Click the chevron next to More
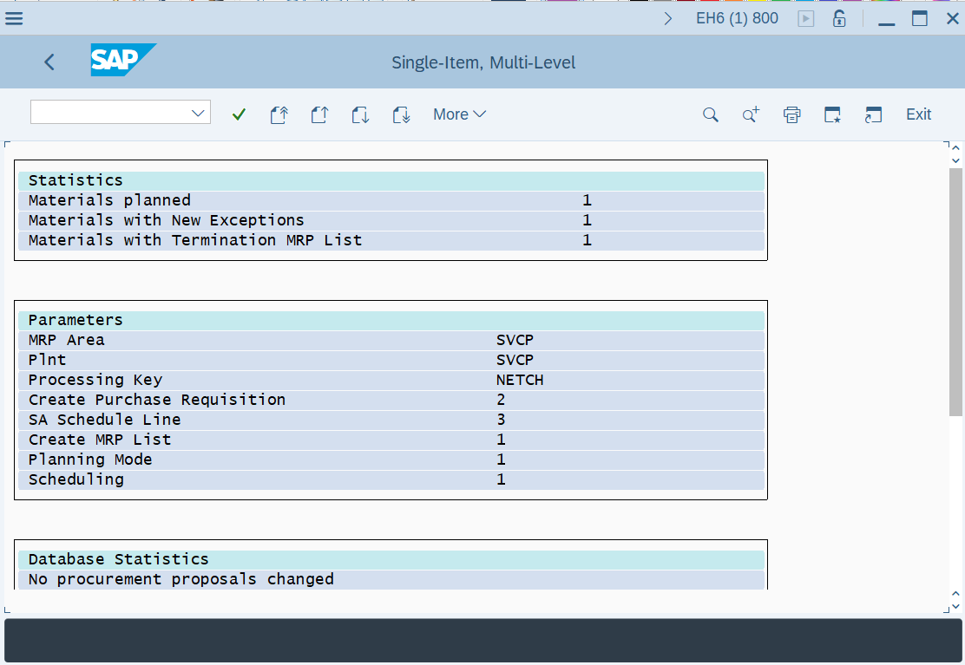This screenshot has width=965, height=665. point(480,114)
